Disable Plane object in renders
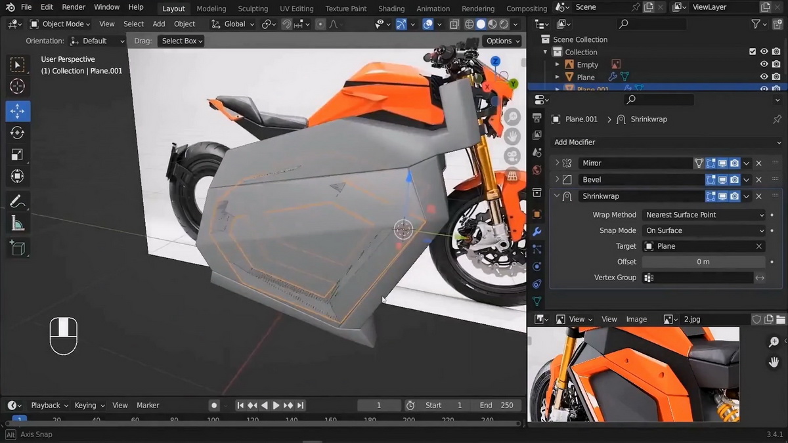Screen dimensions: 788x443 coord(777,77)
